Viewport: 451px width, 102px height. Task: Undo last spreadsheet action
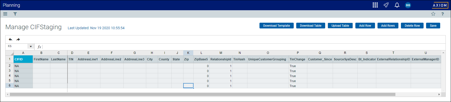(x=10, y=39)
